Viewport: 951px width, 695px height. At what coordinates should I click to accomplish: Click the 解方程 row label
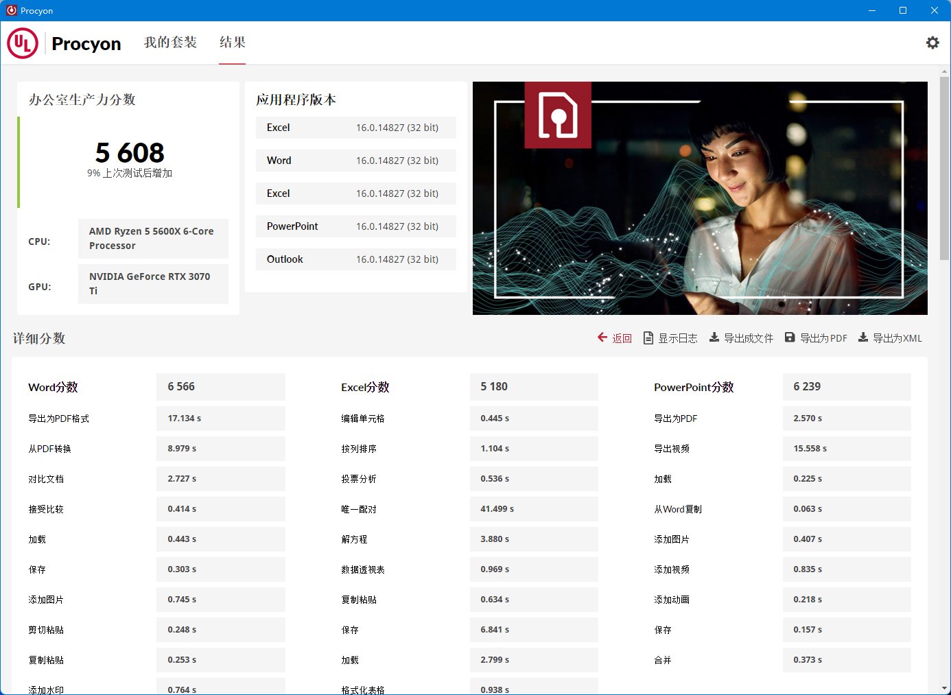pyautogui.click(x=354, y=539)
